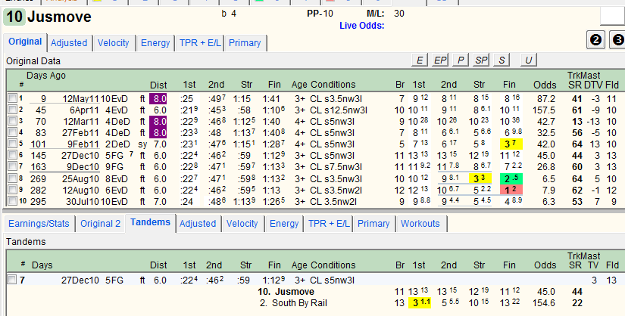Image resolution: width=625 pixels, height=316 pixels.
Task: Check the box for race line 2
Action: coord(13,110)
